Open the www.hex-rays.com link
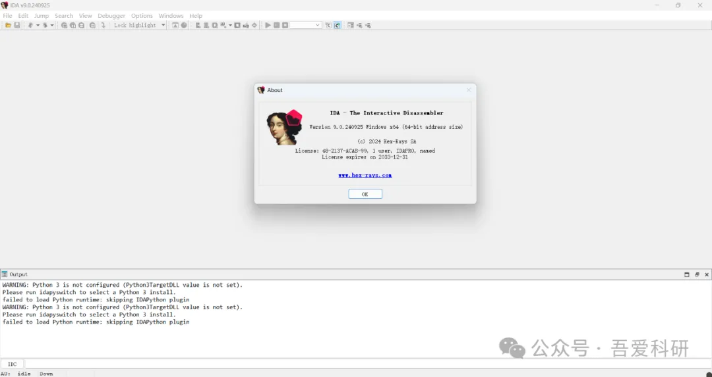The width and height of the screenshot is (712, 377). tap(365, 175)
